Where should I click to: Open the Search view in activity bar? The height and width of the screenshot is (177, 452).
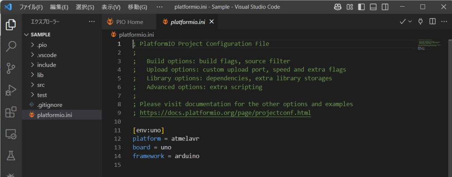[11, 46]
